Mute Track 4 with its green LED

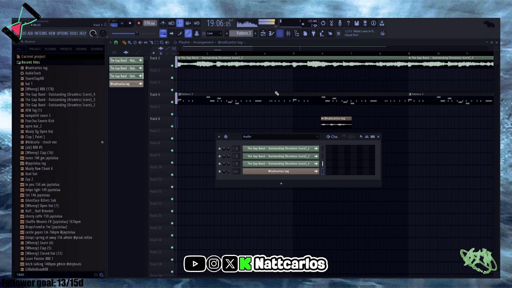172,102
